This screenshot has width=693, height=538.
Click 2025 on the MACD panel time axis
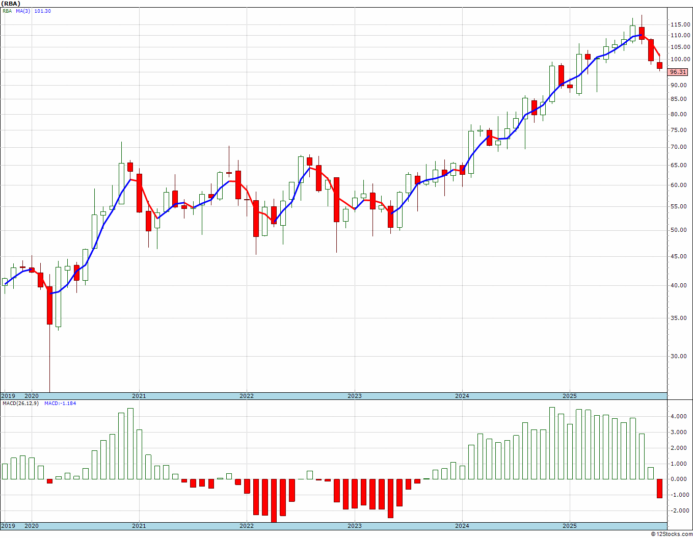[x=570, y=526]
